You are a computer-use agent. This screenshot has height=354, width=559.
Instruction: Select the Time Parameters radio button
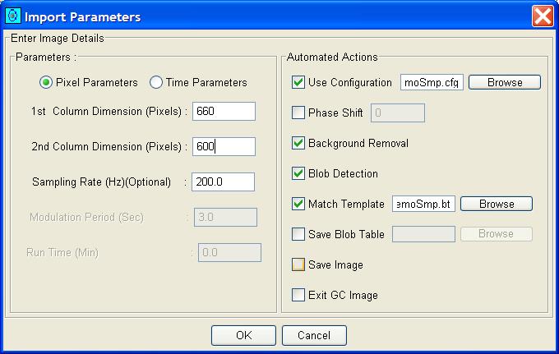tap(155, 82)
